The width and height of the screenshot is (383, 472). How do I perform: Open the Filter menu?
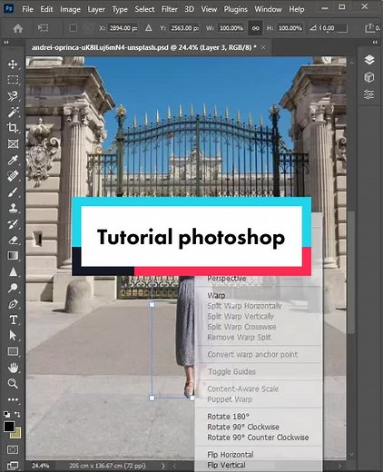(169, 9)
